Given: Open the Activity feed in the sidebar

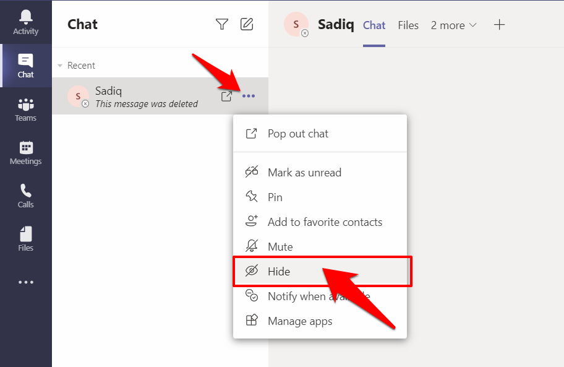Looking at the screenshot, I should [25, 22].
